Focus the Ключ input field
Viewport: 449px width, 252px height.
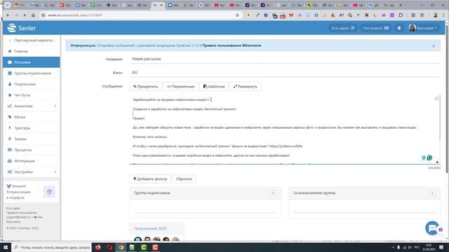(285, 72)
